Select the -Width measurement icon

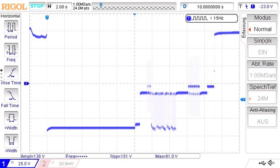tap(11, 141)
